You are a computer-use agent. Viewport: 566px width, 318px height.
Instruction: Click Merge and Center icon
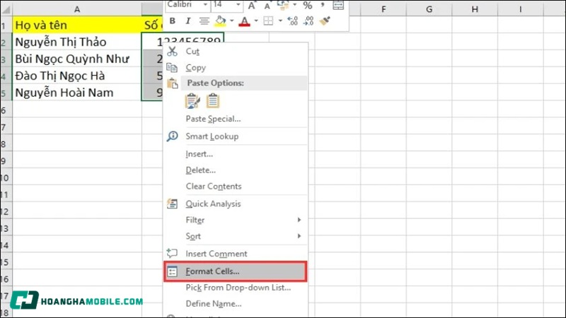[338, 5]
